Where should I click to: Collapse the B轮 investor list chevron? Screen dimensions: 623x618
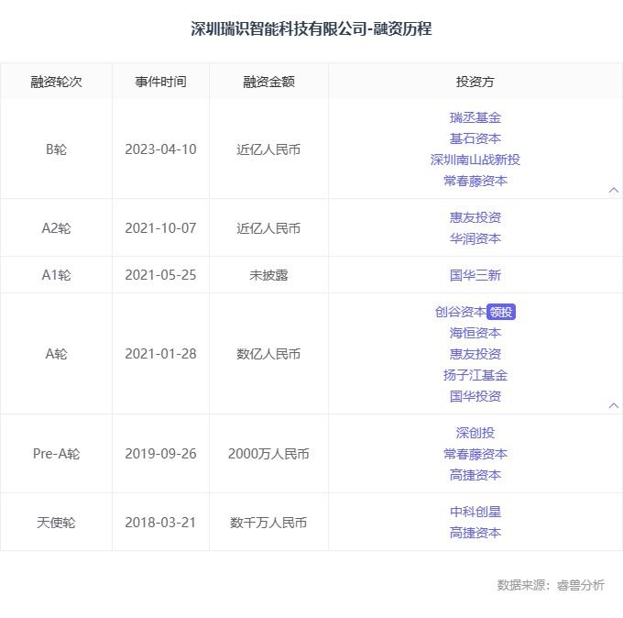pos(614,190)
